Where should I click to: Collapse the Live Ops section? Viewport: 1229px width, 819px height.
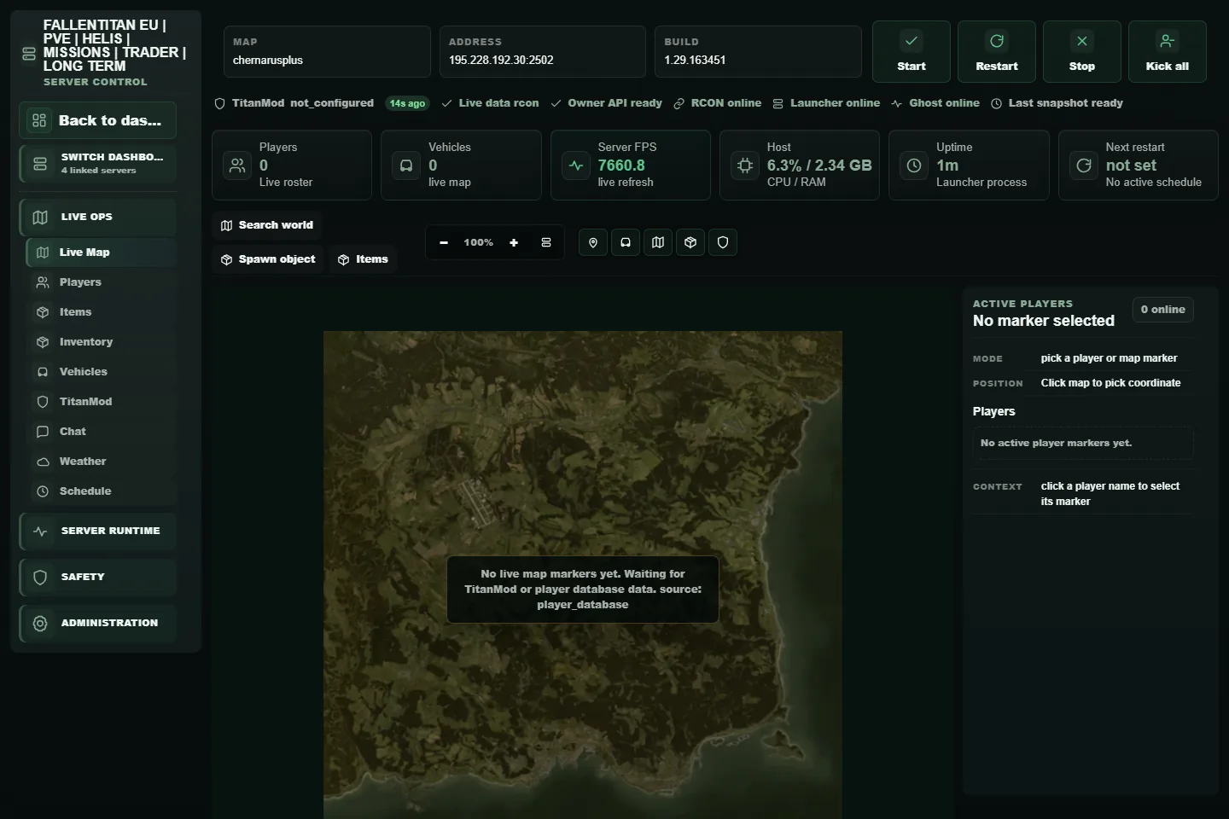coord(97,217)
